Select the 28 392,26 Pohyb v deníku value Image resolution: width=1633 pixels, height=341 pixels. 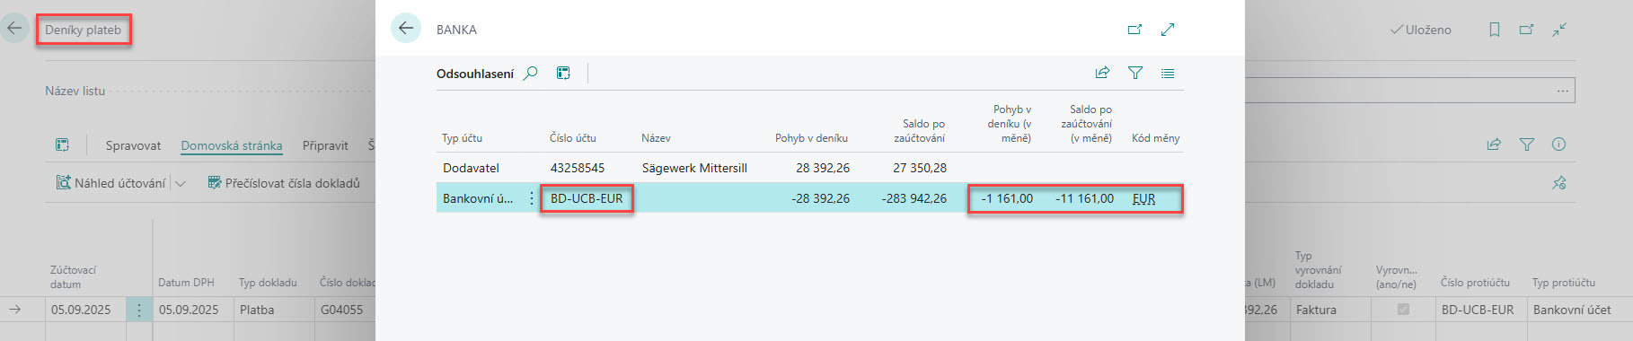click(823, 168)
